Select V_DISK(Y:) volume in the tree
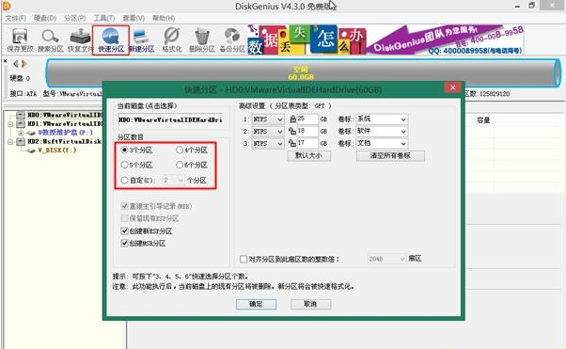Screen dimensions: 566x349 click(57, 151)
